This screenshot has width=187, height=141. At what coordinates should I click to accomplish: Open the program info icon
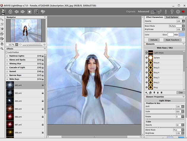click(166, 12)
